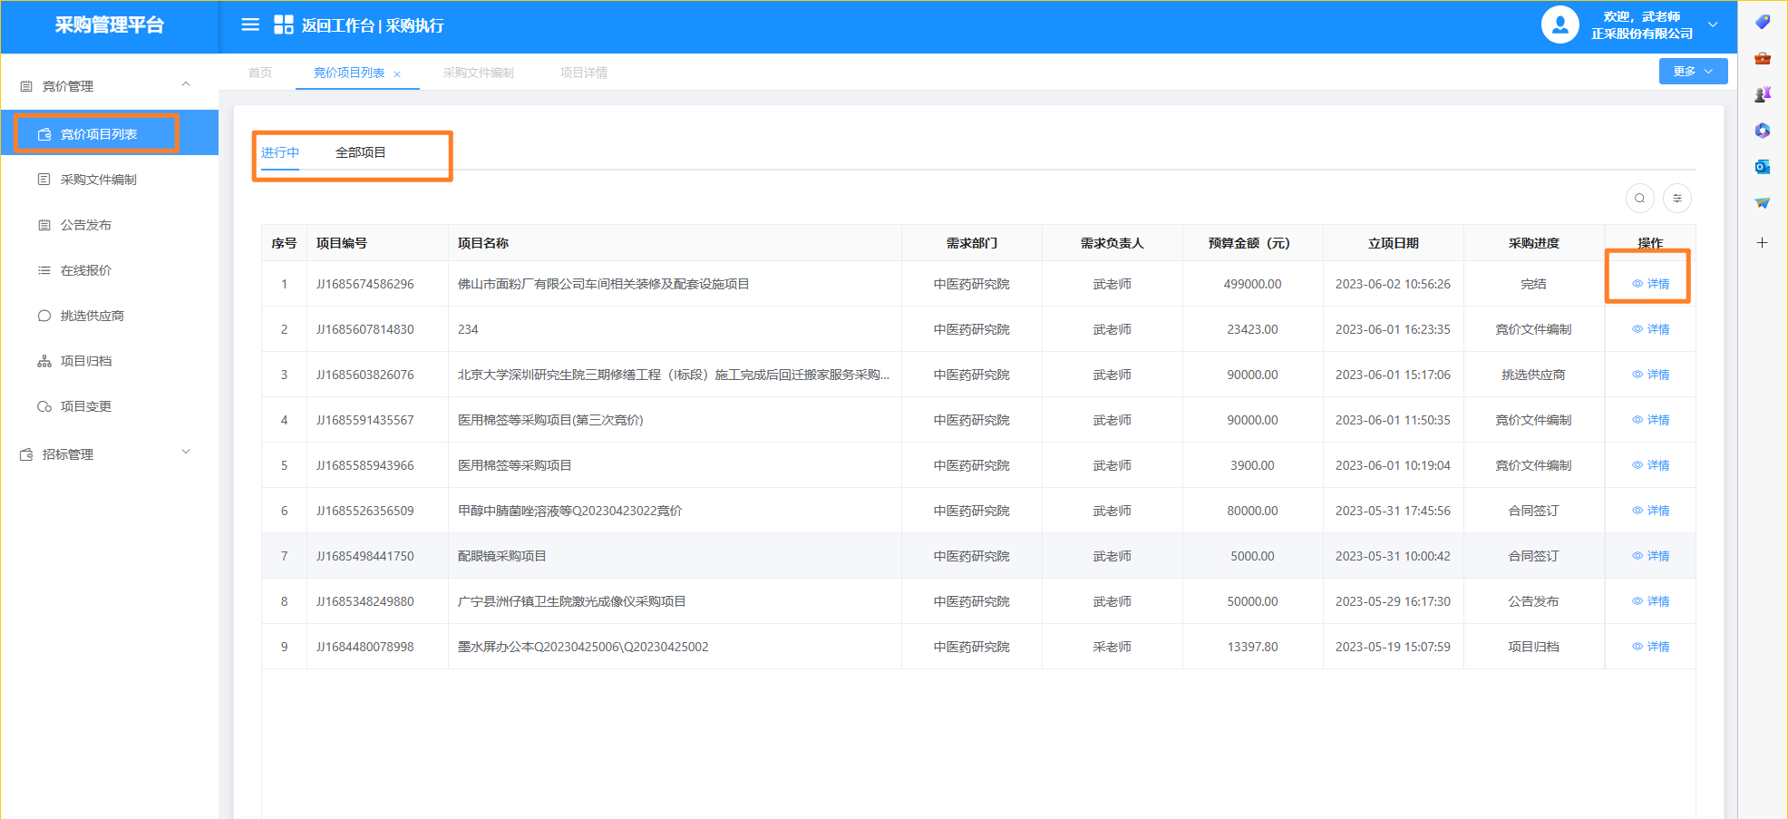
Task: Expand the user account dropdown arrow
Action: [1713, 25]
